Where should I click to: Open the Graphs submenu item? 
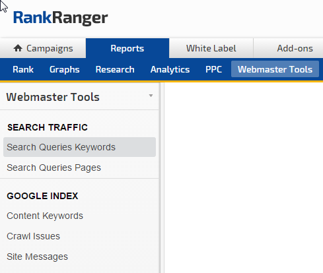tap(65, 69)
